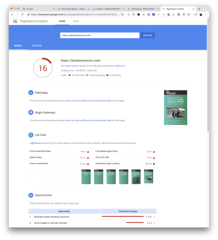Click the Origin Summary section icon
The height and width of the screenshot is (240, 218).
(x=31, y=112)
